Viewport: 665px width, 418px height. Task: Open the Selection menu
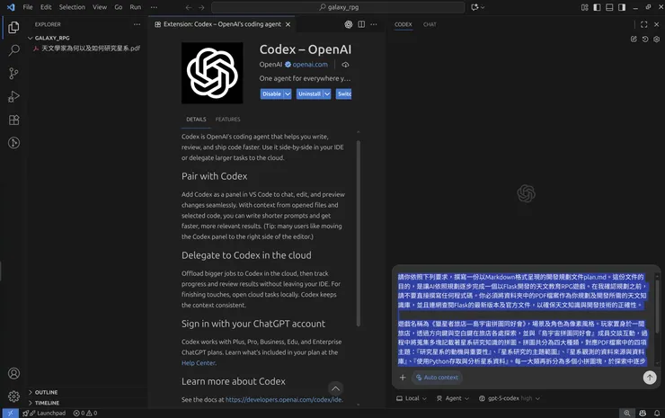click(x=72, y=7)
